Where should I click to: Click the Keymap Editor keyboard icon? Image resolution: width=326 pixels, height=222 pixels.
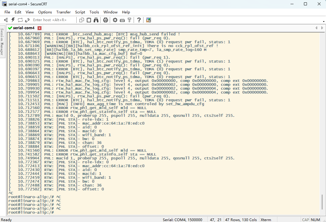(122, 20)
